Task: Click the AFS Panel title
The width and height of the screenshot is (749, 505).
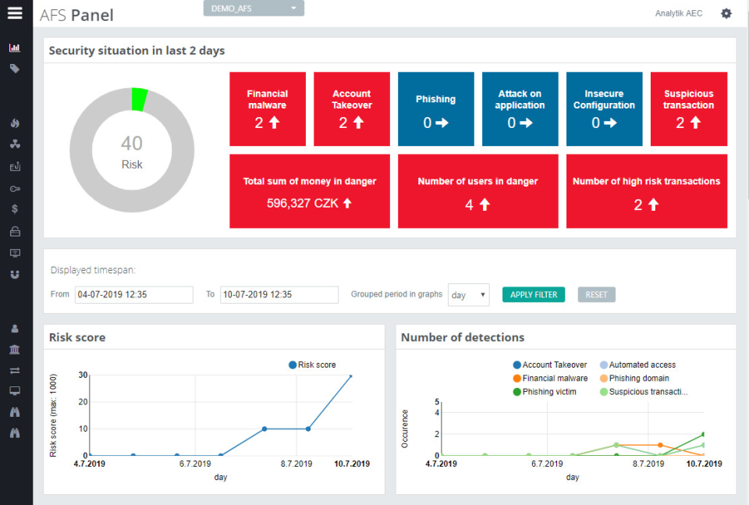Action: (77, 16)
